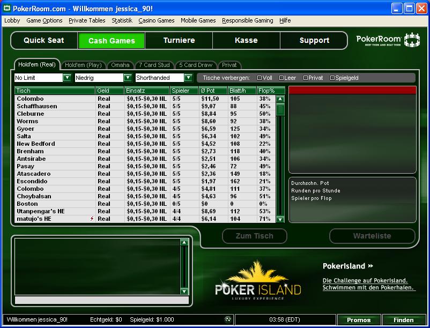Viewport: 430px width, 328px height.
Task: Select the Worms table row
Action: coord(145,121)
